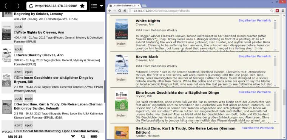Click Bryson book cover in Chrome
Viewport: 287px width, 140px height.
122,101
